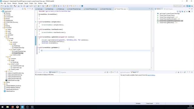Maximize the code editor area
The height and width of the screenshot is (109, 194).
(152, 9)
